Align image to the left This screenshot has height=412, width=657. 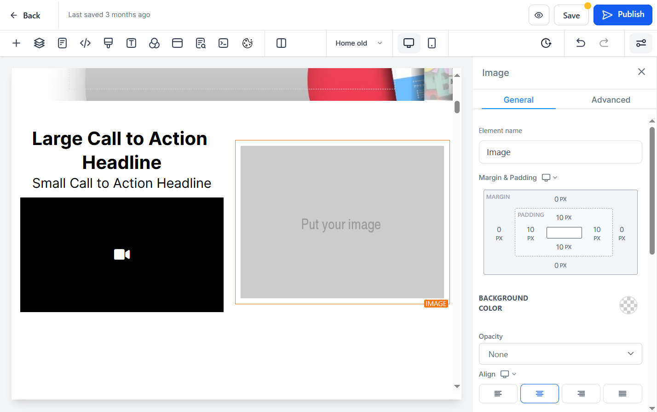pos(498,394)
